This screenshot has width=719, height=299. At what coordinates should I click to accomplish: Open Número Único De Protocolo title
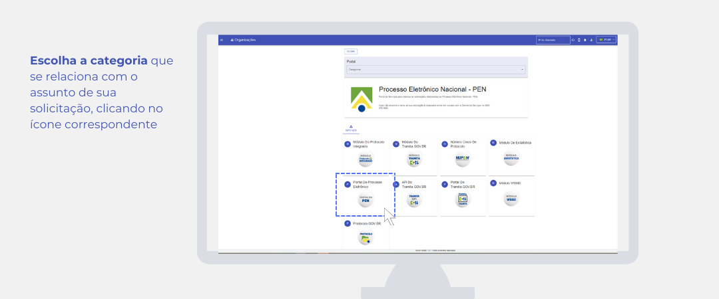[x=463, y=144]
